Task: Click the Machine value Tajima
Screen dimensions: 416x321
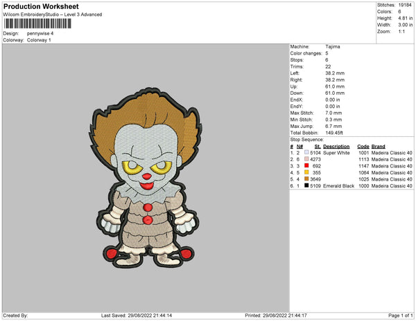Action: click(333, 46)
